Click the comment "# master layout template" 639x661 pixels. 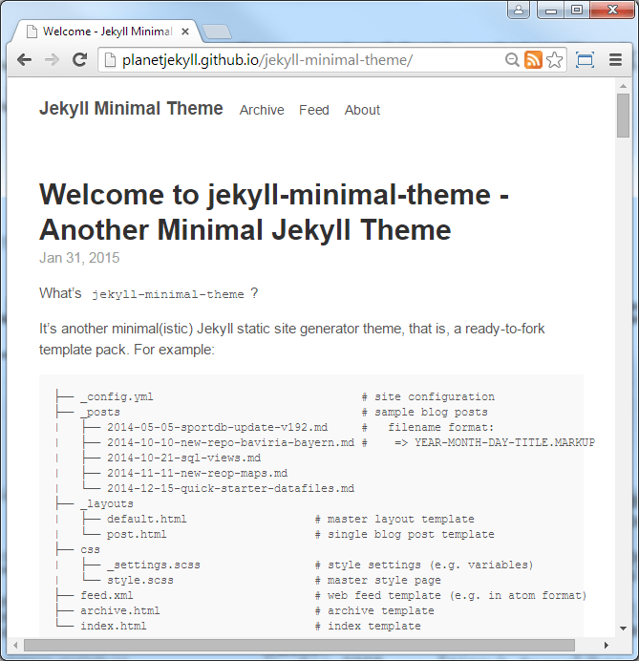[394, 519]
